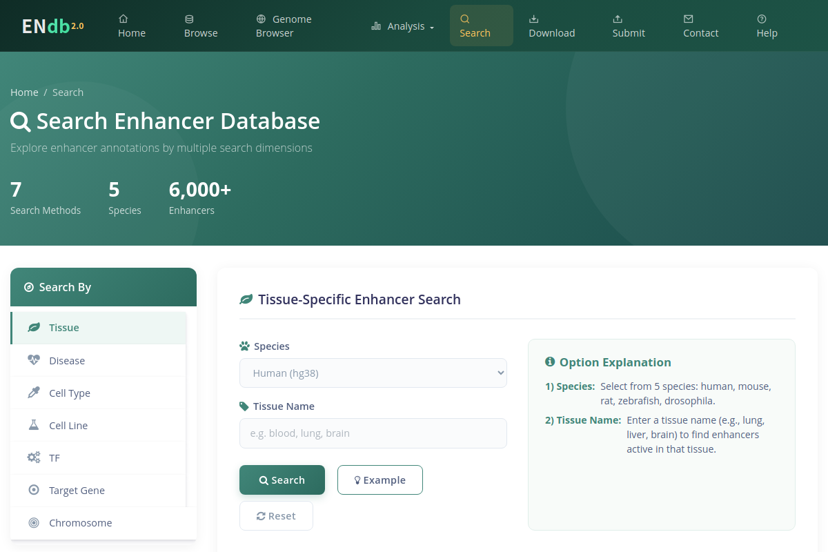Click the Home breadcrumb link

tap(24, 92)
